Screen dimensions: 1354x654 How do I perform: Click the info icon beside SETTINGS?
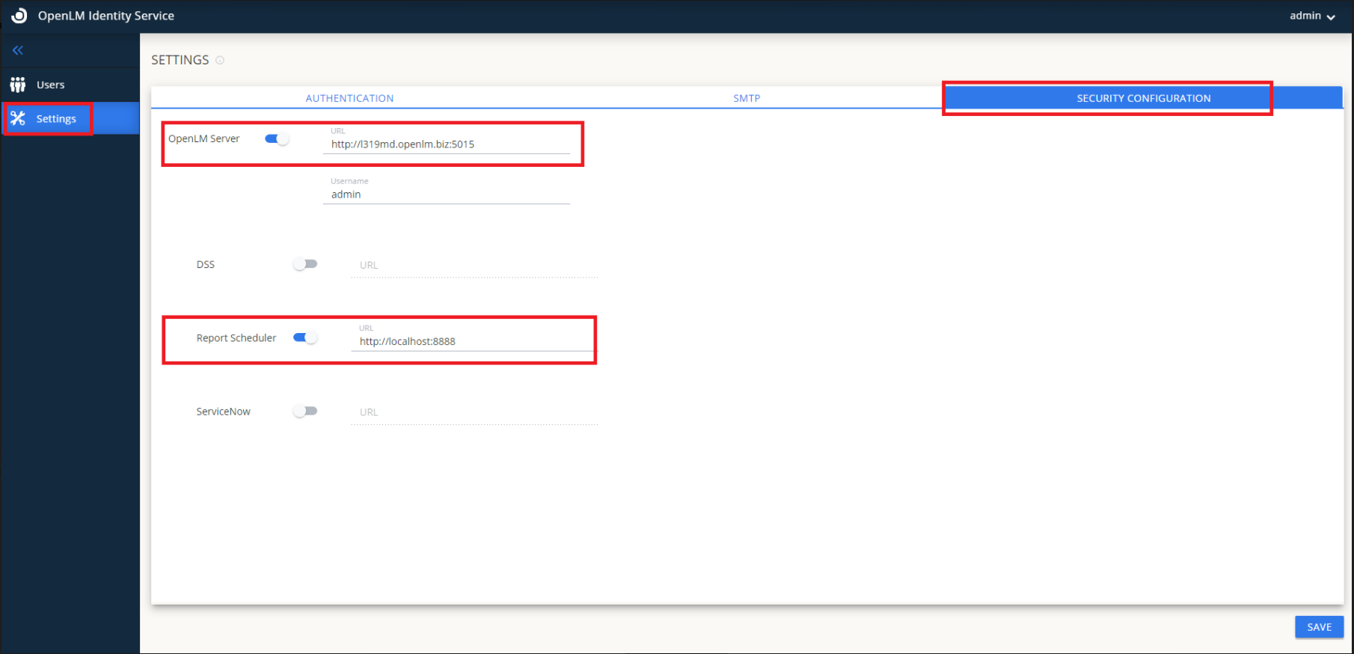pyautogui.click(x=220, y=60)
